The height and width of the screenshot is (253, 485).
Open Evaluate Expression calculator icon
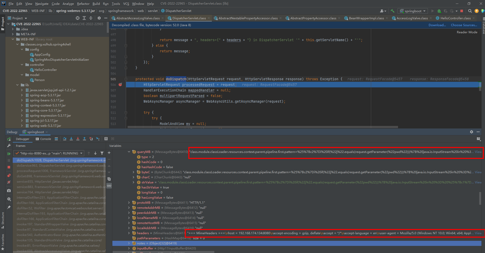point(106,139)
